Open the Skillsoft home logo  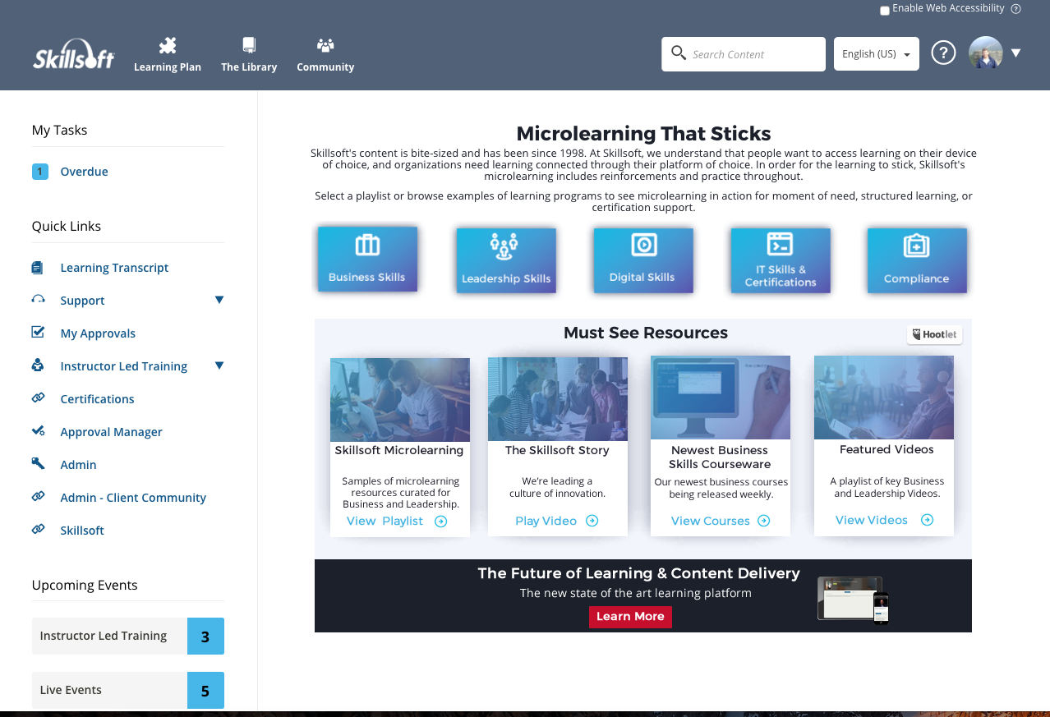73,53
